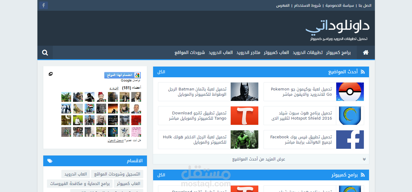Open the search magnifier icon
Screen dimensions: 412x192
(x=45, y=53)
